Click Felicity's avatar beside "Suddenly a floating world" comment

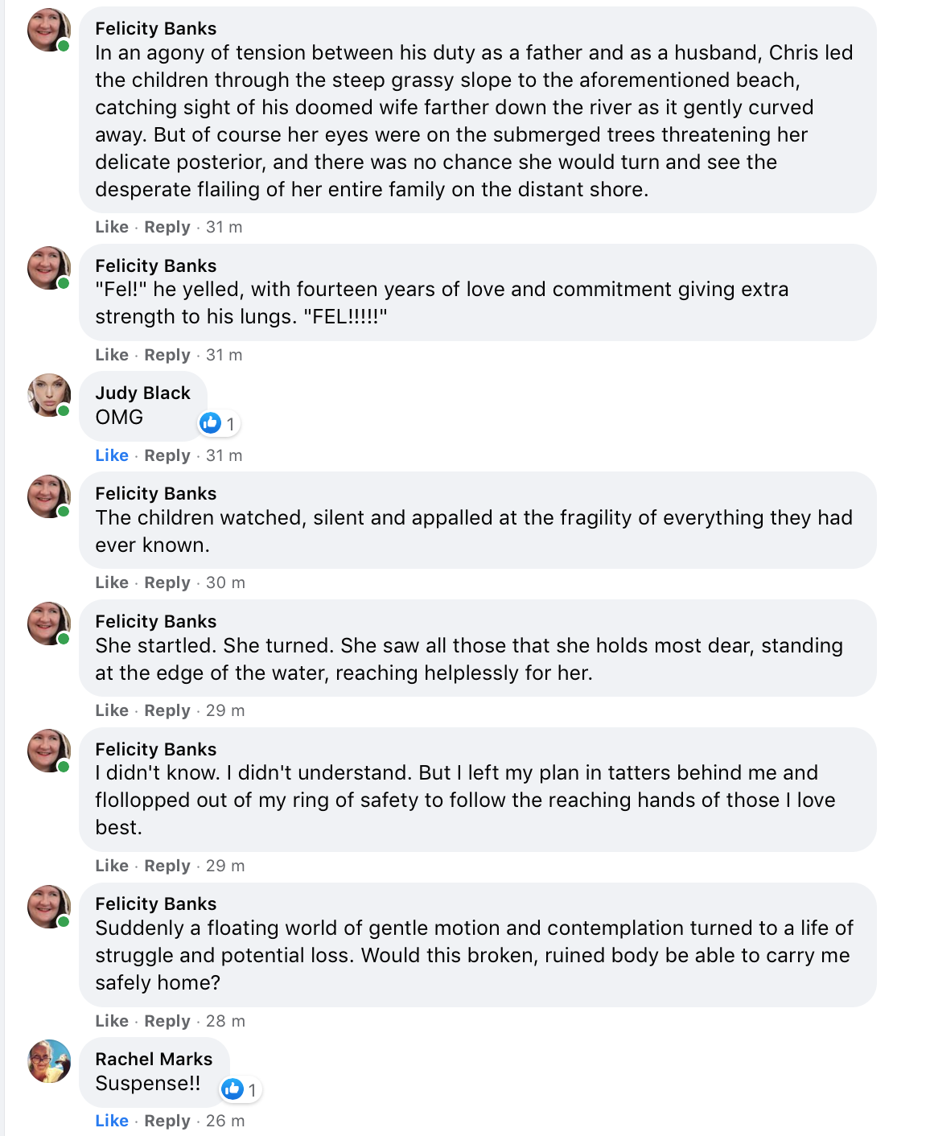[x=49, y=906]
